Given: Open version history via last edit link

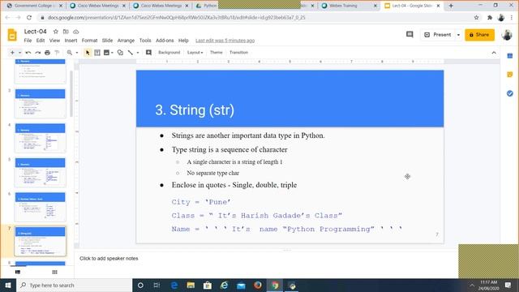Looking at the screenshot, I should pos(225,41).
